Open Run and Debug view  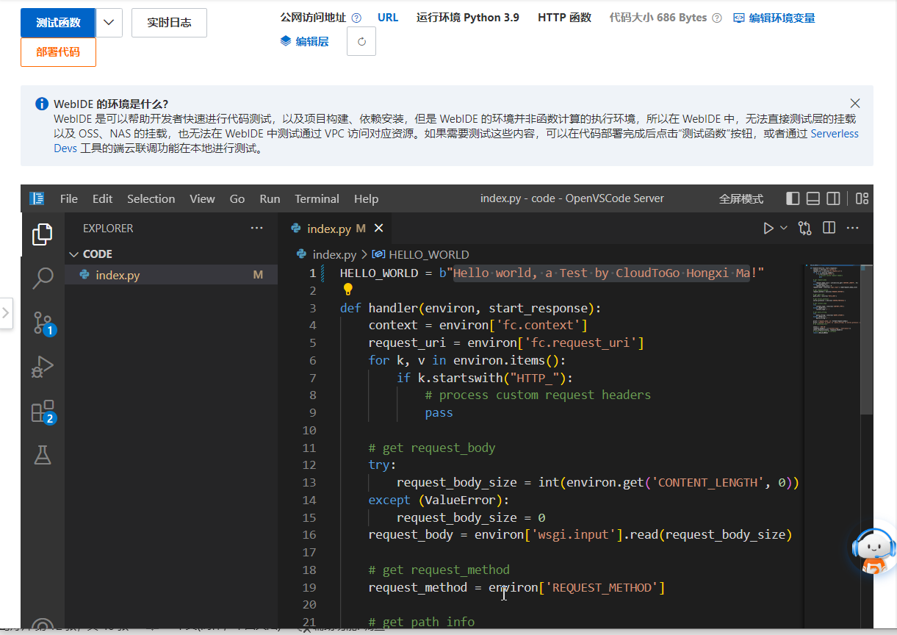[43, 366]
